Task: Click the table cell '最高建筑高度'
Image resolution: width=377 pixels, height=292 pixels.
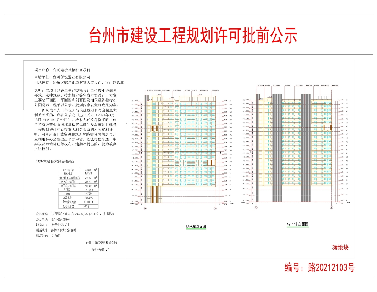Action: point(69,202)
